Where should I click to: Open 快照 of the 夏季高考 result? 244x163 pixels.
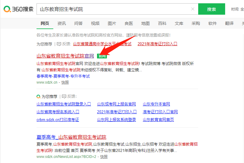104,157
